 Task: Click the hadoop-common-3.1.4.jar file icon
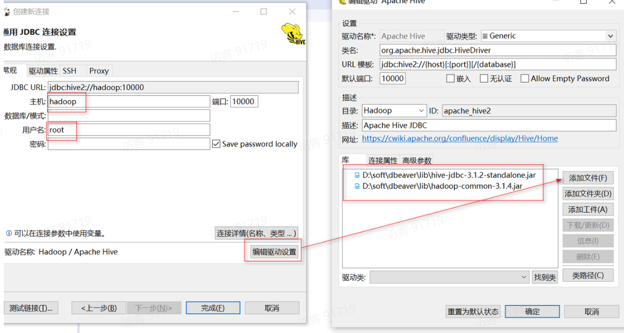(x=357, y=186)
